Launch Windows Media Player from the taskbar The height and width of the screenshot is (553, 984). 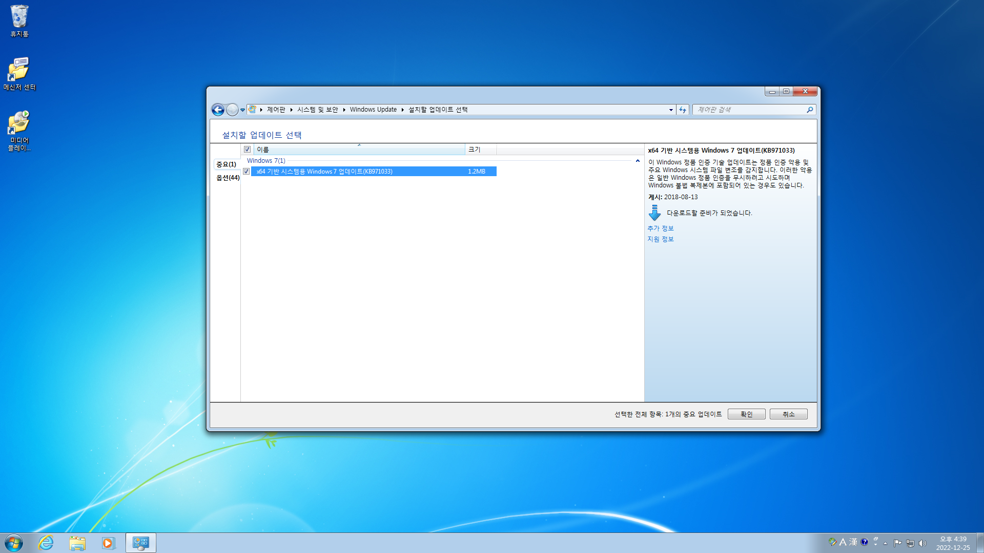point(108,543)
